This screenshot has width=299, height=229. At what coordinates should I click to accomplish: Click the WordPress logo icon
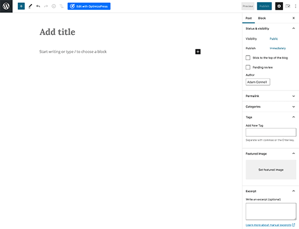6,6
